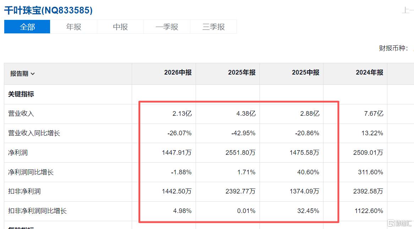Select the 中报 tab
Screen dimensions: 414x229
pyautogui.click(x=120, y=27)
